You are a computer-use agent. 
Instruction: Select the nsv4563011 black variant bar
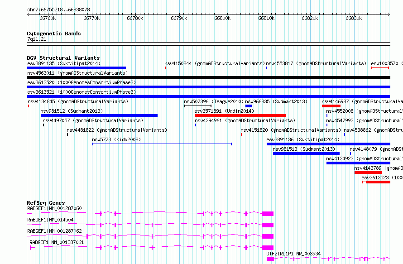[x=208, y=77]
